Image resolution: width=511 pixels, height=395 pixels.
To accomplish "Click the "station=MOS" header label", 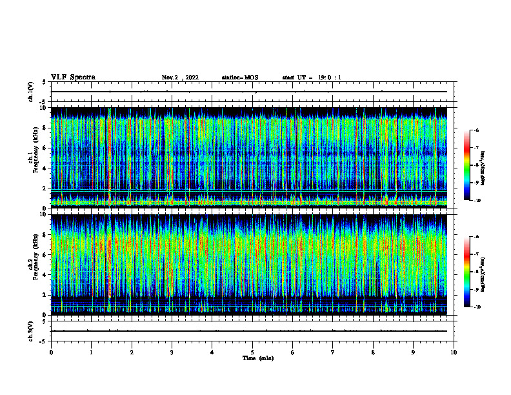I will (x=240, y=77).
